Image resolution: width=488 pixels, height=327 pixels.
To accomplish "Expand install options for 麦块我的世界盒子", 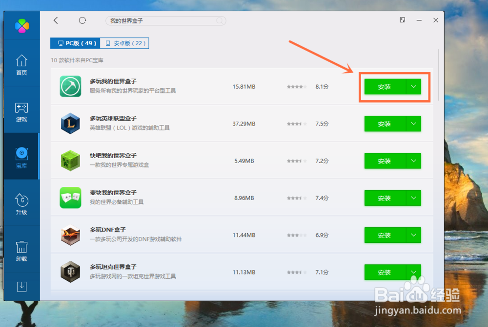I will point(414,198).
